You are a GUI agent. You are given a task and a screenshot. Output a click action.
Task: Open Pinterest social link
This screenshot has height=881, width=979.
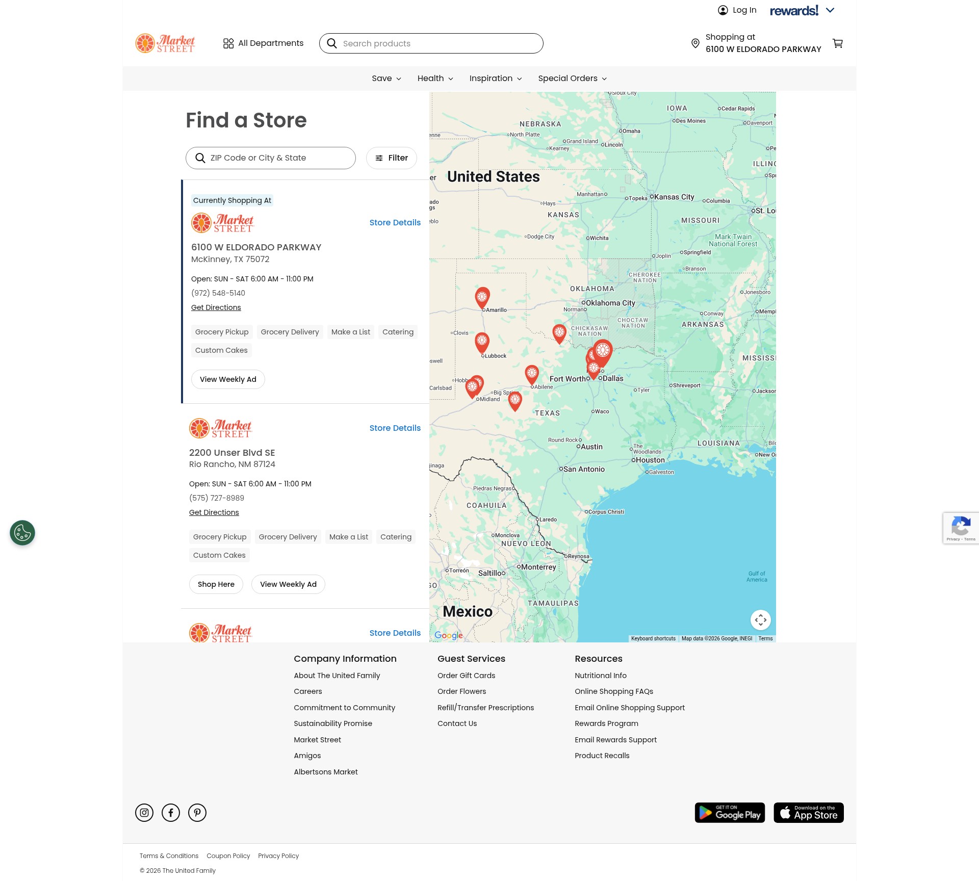click(197, 813)
